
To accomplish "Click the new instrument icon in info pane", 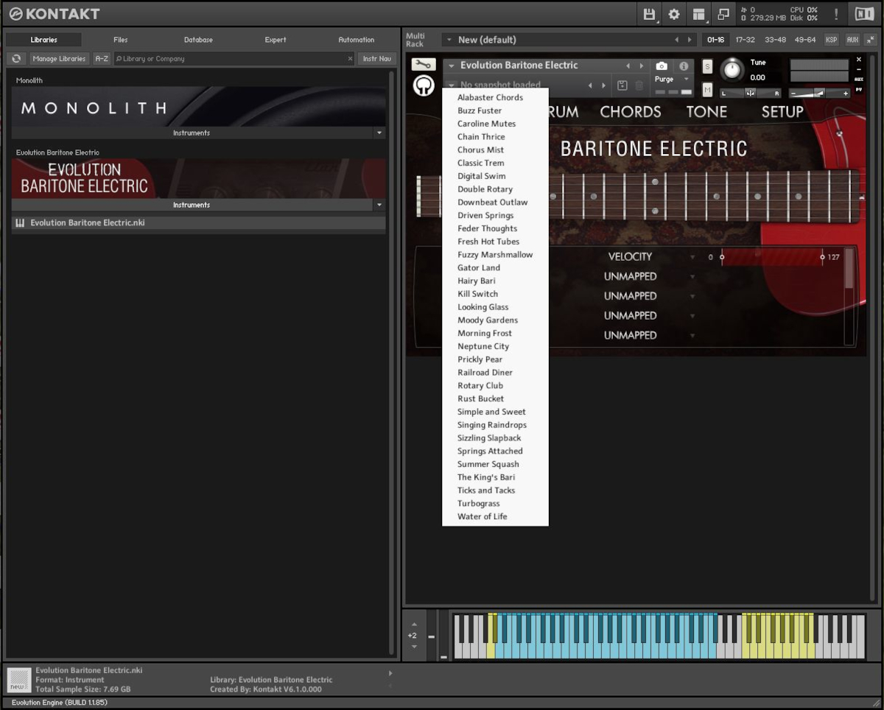I will tap(18, 679).
